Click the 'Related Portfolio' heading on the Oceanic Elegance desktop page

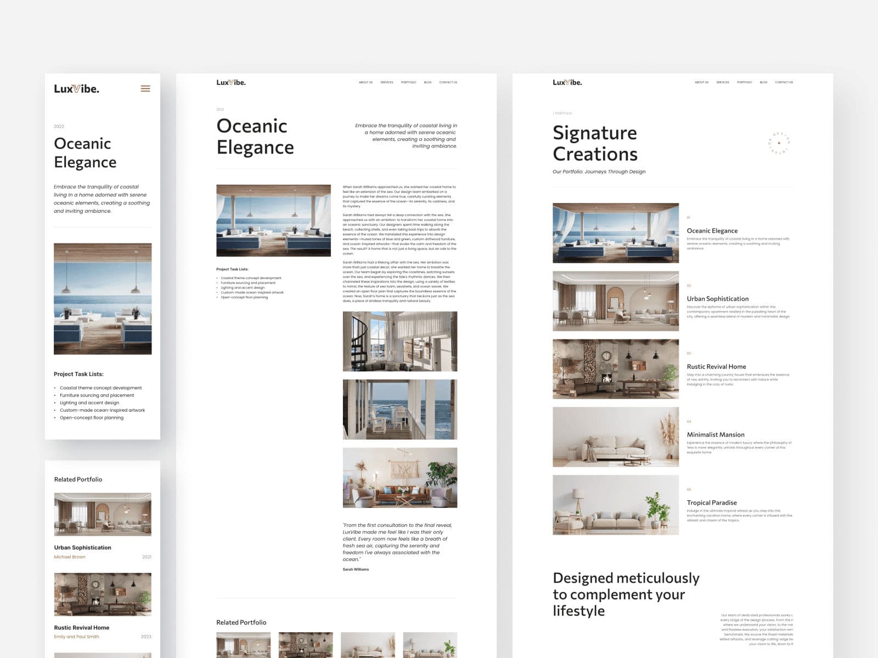(241, 622)
